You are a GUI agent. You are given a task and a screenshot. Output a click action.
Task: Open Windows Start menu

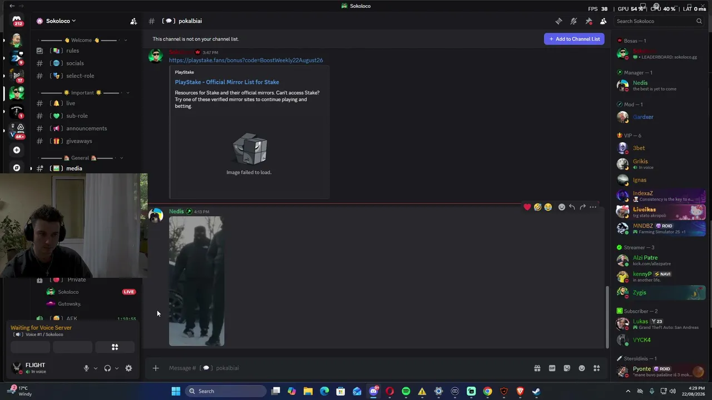tap(176, 391)
